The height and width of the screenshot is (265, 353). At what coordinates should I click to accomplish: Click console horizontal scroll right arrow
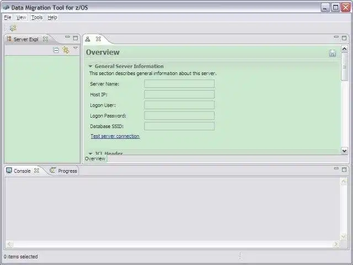click(x=336, y=244)
